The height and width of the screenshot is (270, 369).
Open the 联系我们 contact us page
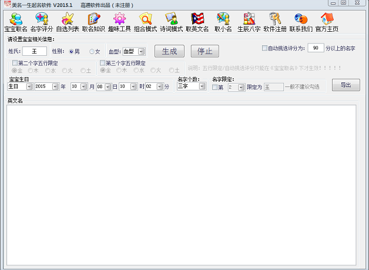301,22
